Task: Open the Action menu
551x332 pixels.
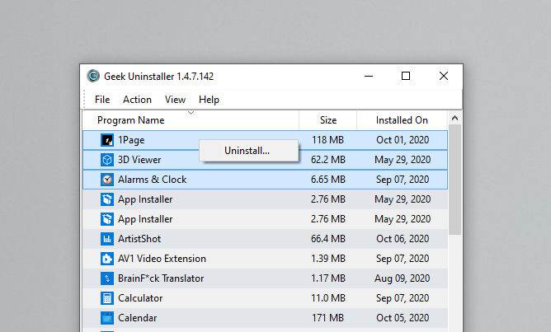Action: [x=137, y=100]
